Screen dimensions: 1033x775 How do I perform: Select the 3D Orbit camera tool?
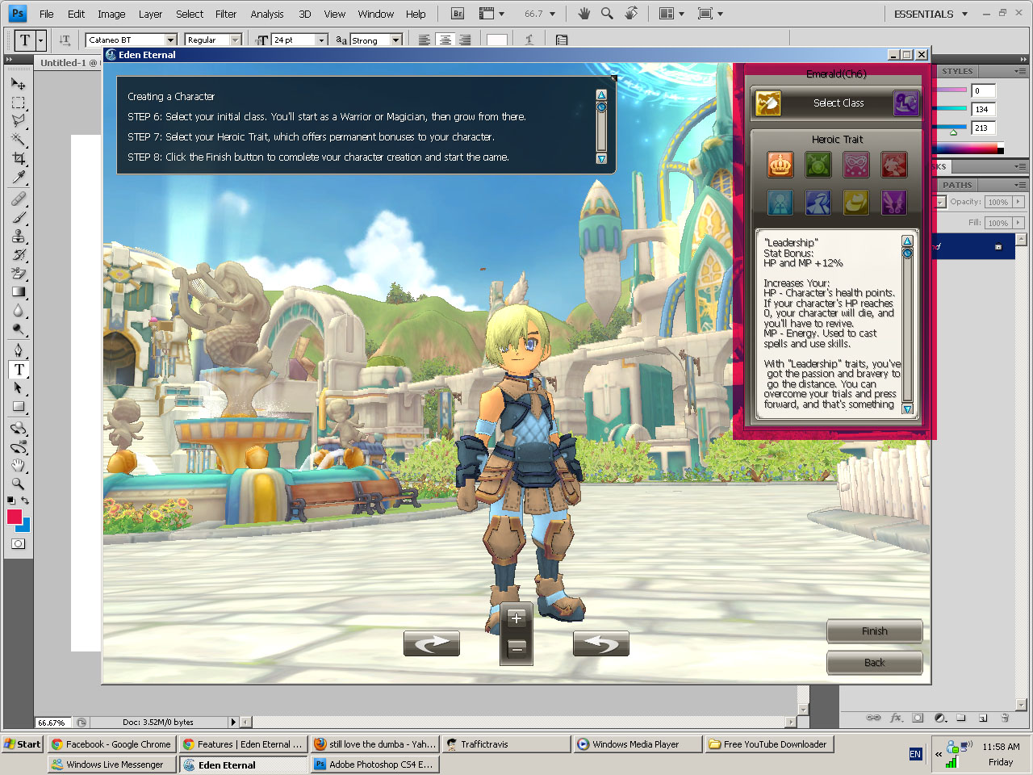coord(18,446)
